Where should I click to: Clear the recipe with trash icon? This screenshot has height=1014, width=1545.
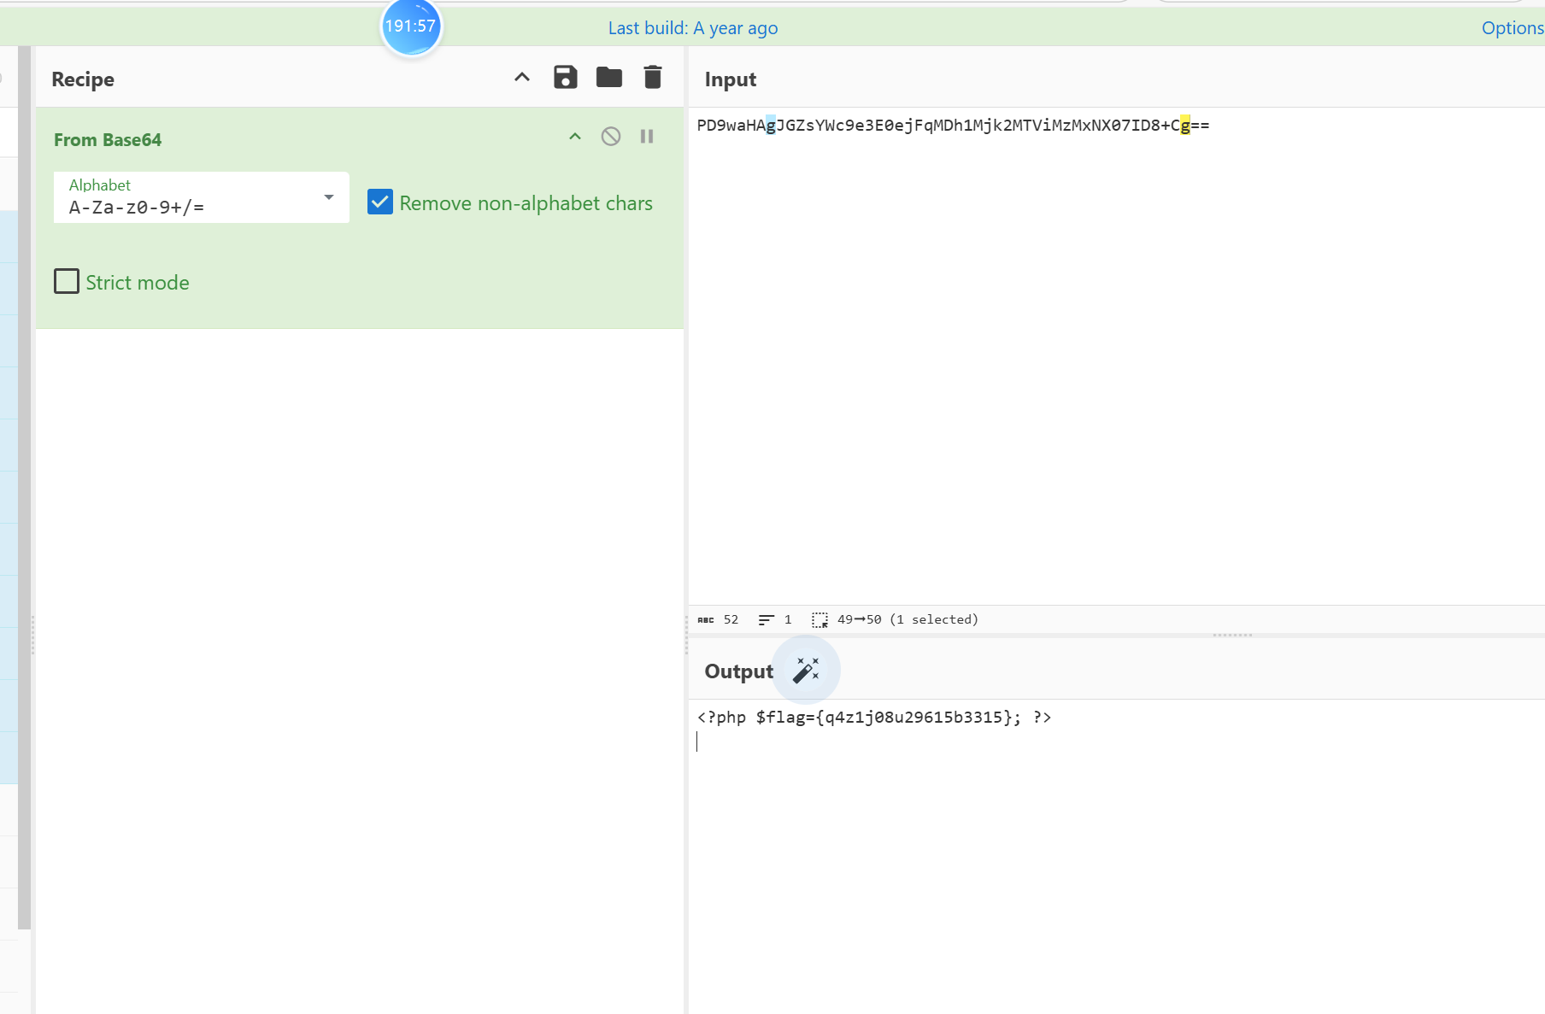click(x=652, y=78)
